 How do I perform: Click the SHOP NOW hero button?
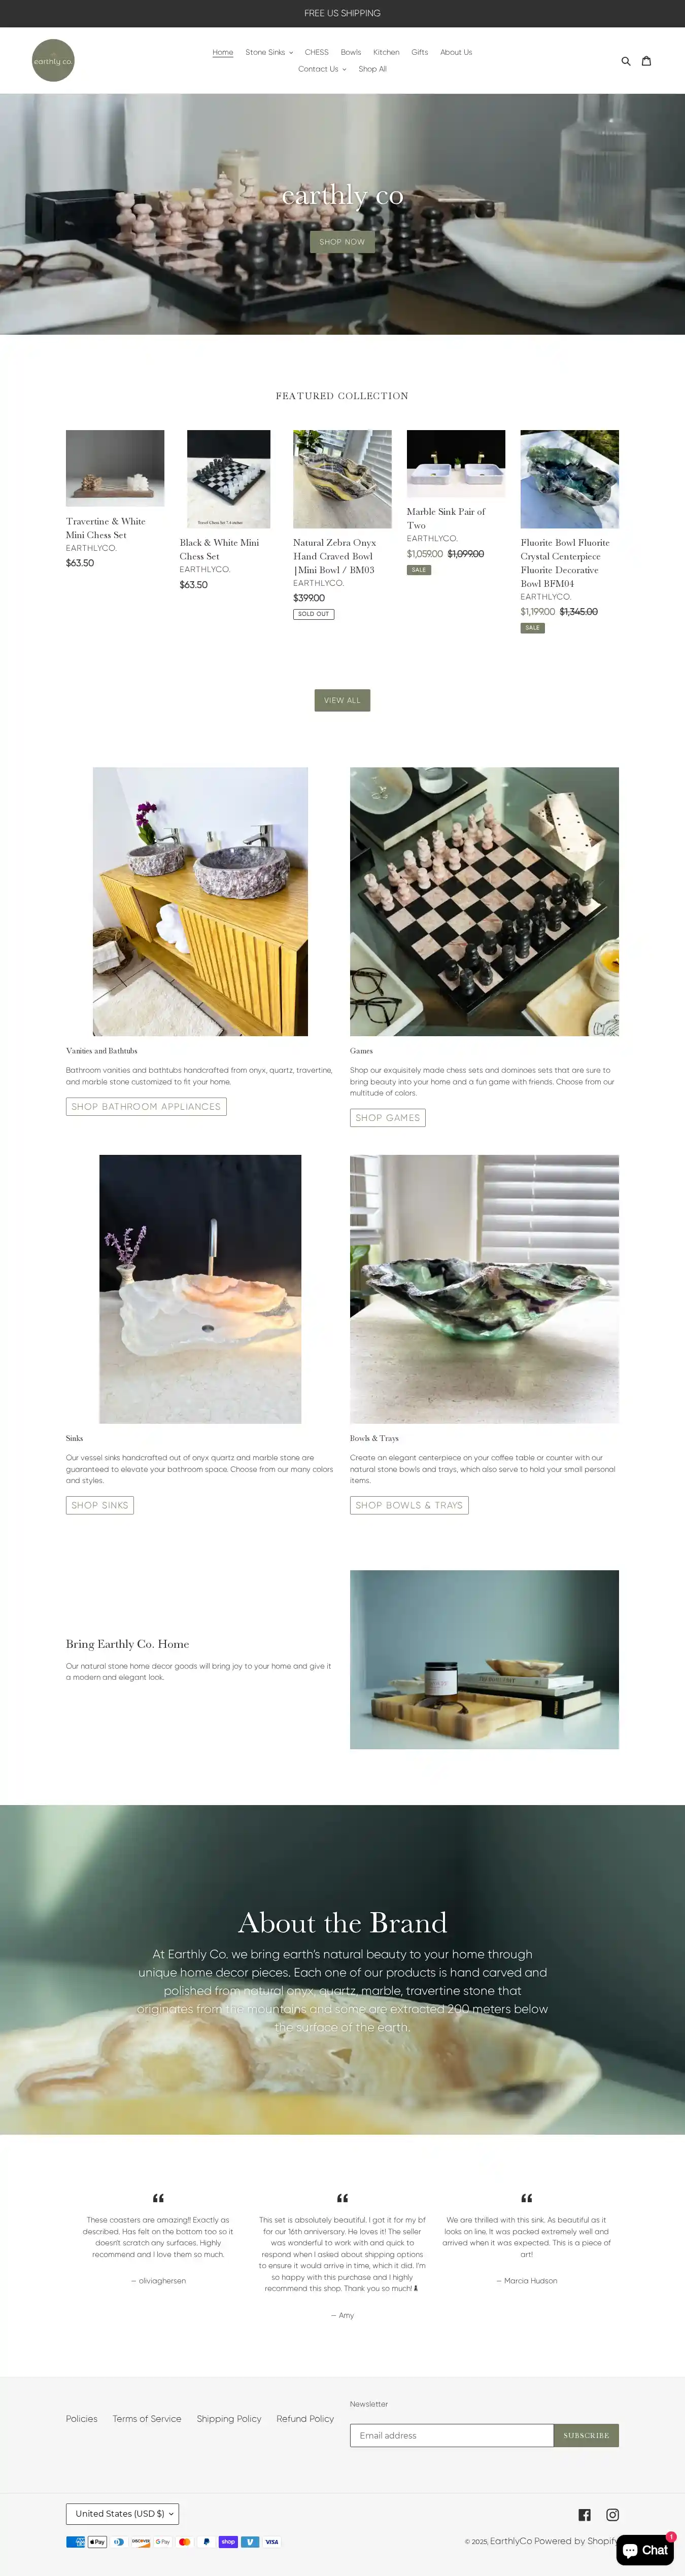click(342, 242)
